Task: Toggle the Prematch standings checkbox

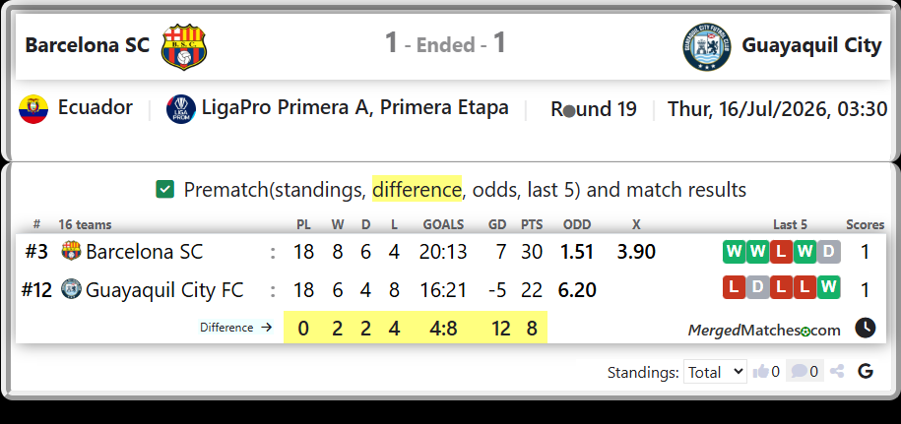Action: pyautogui.click(x=164, y=189)
